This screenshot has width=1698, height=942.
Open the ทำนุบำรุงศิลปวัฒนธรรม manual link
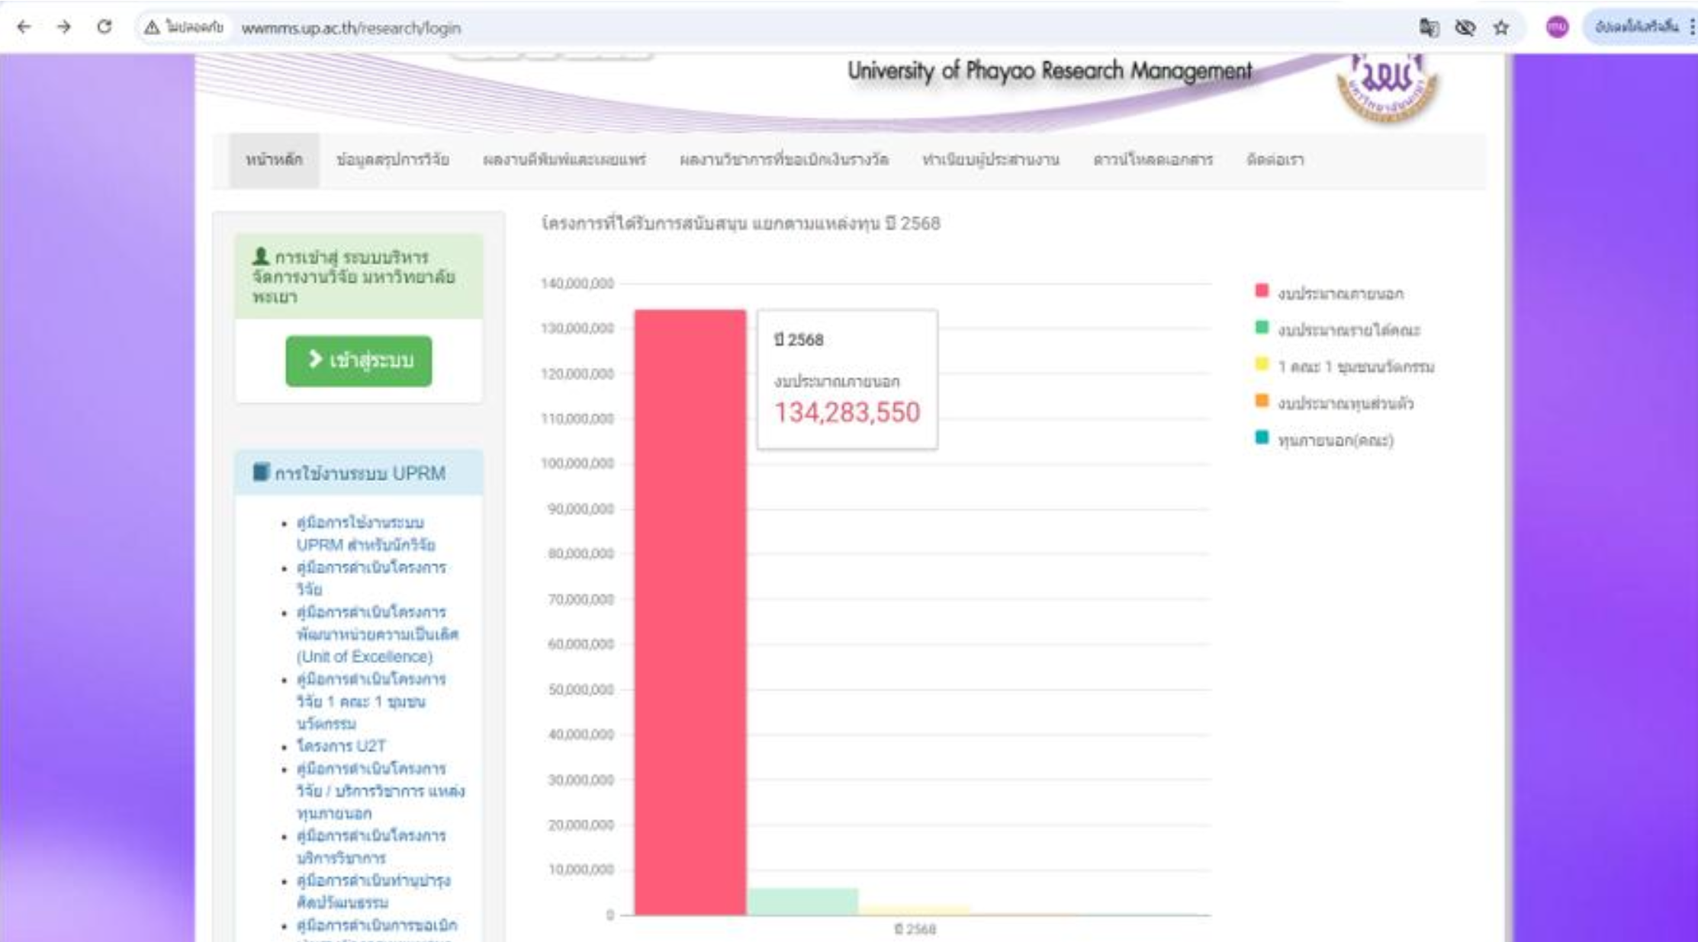tap(373, 892)
